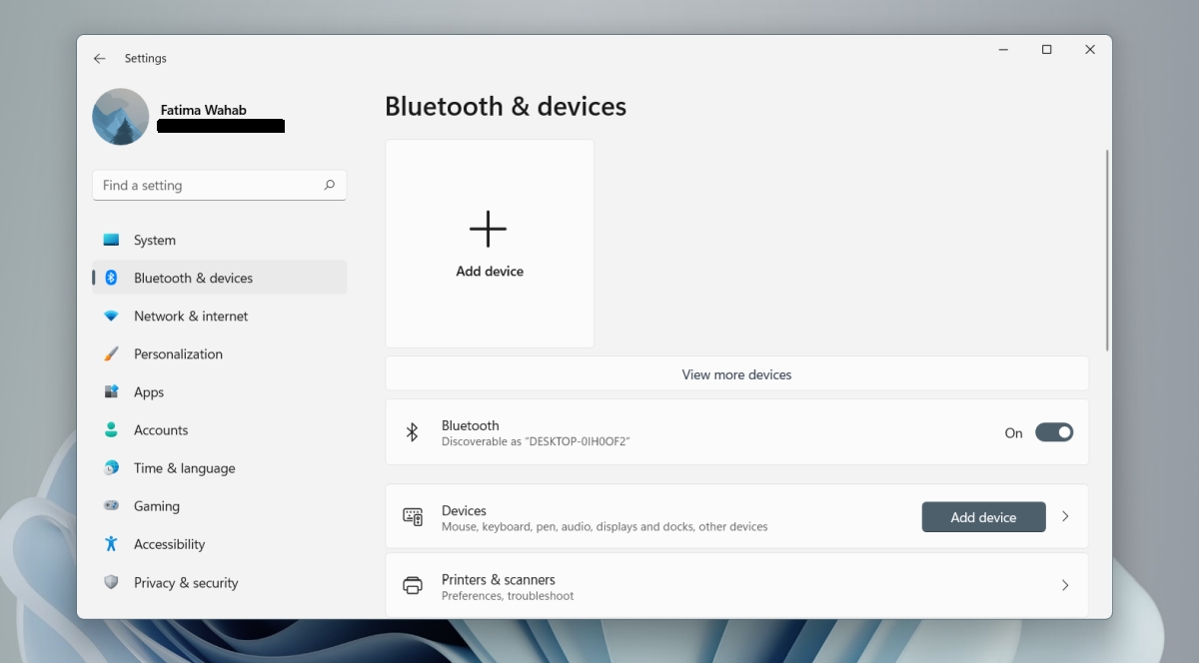Expand the Devices row chevron
The image size is (1199, 663).
(x=1065, y=516)
